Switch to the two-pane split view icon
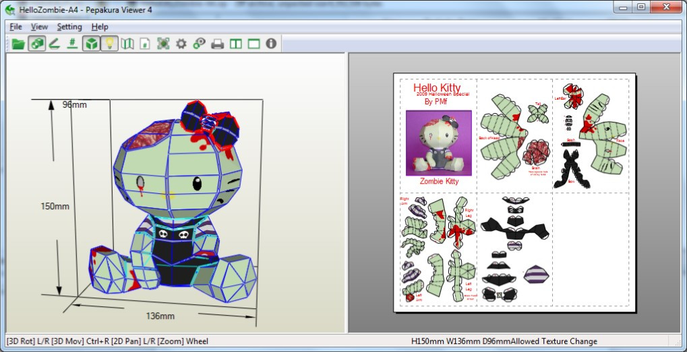Screen dimensions: 687x352 tap(236, 44)
